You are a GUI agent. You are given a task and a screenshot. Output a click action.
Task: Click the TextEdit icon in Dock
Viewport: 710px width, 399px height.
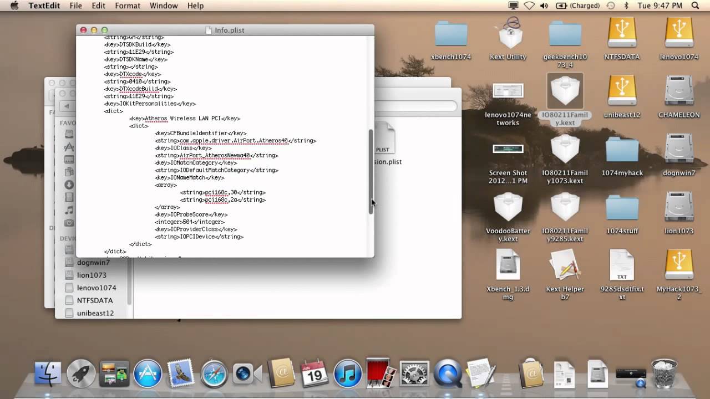click(481, 374)
